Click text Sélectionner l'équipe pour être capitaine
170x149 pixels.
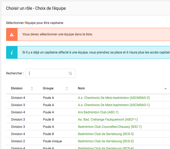[35, 23]
